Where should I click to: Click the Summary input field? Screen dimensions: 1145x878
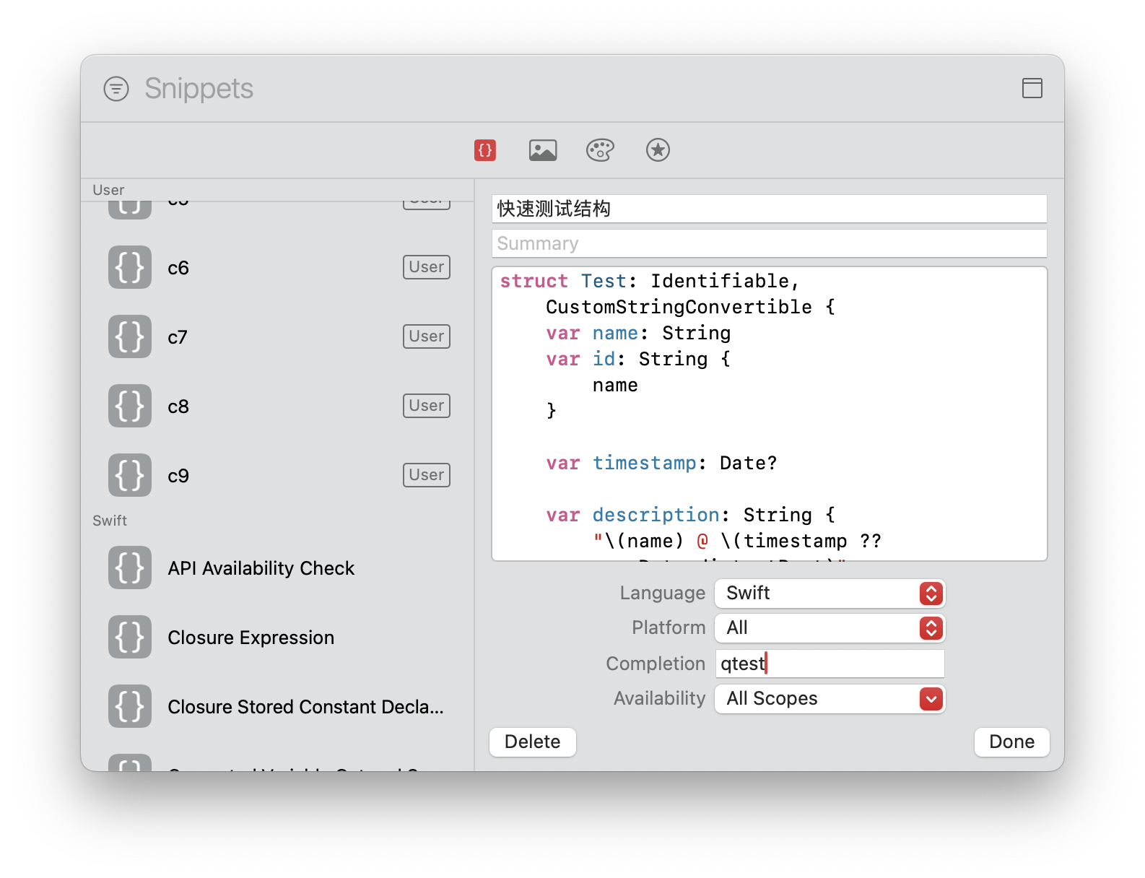click(x=770, y=243)
